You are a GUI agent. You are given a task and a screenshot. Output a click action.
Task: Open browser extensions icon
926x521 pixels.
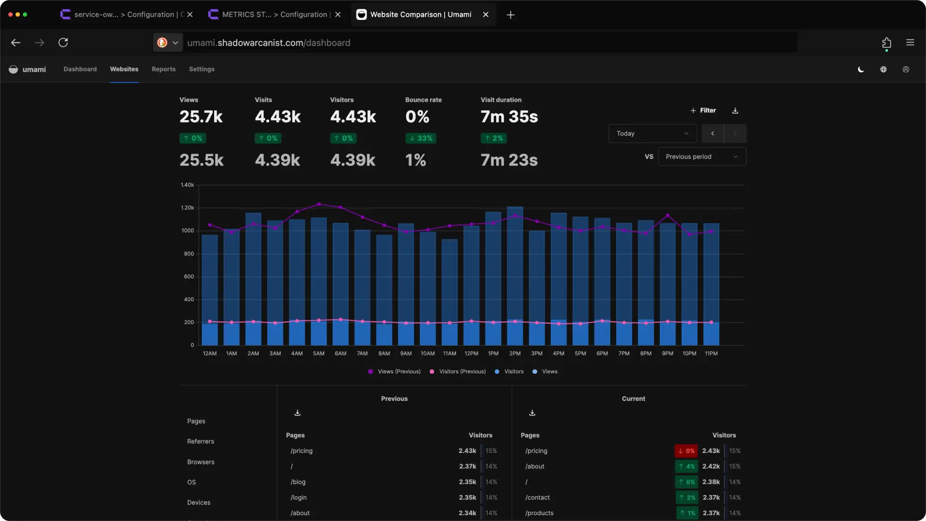[886, 43]
